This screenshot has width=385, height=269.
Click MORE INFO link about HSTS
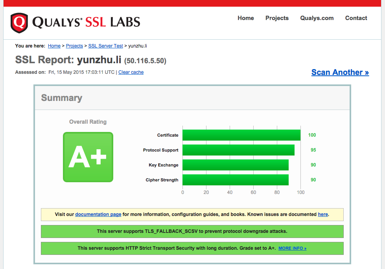pos(292,248)
